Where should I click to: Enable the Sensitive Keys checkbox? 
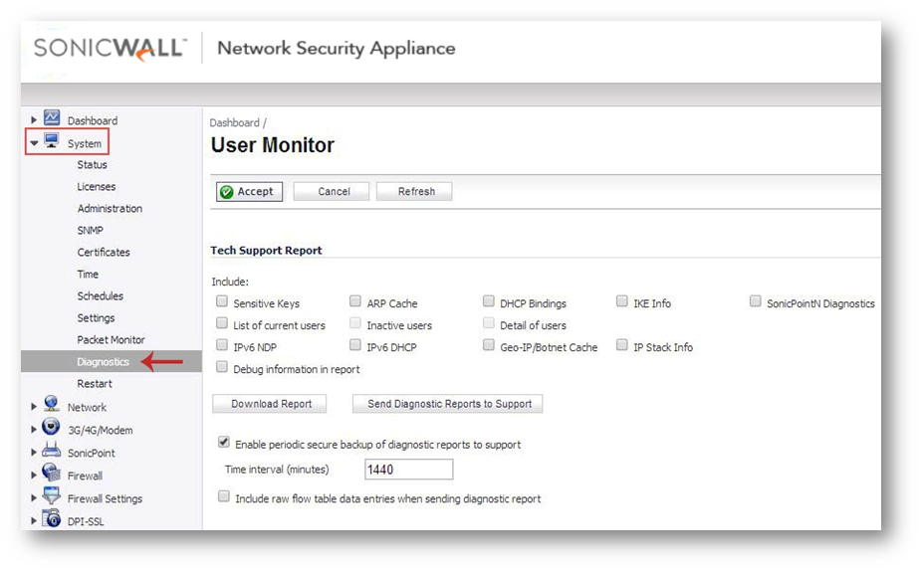click(222, 302)
